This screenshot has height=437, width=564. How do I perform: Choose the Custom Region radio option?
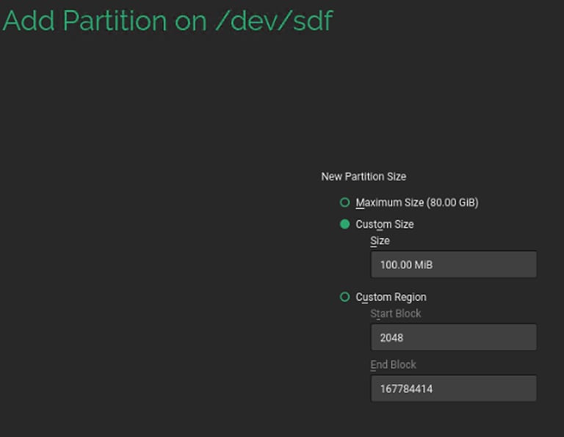[x=344, y=297]
